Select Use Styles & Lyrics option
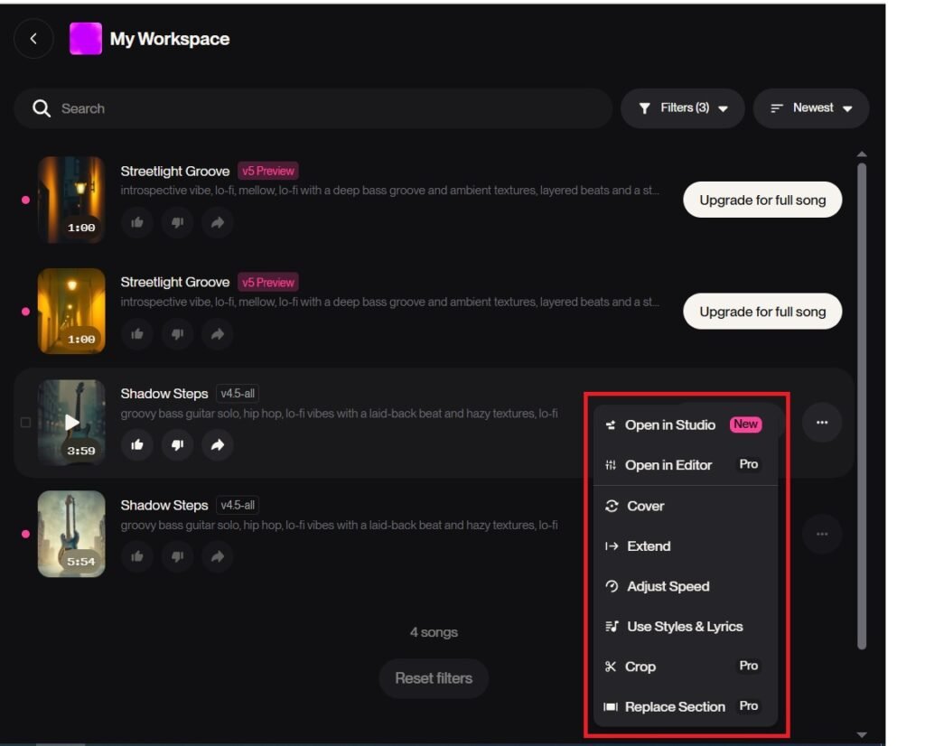The width and height of the screenshot is (925, 746). tap(684, 627)
